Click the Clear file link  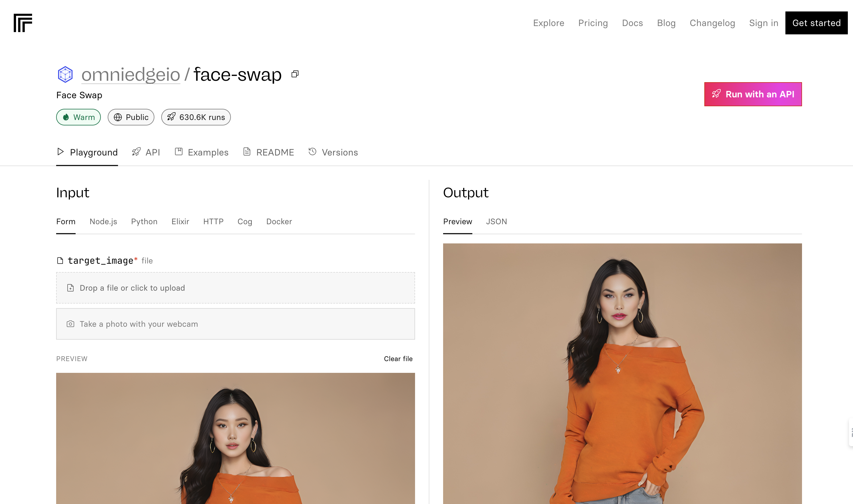point(398,359)
